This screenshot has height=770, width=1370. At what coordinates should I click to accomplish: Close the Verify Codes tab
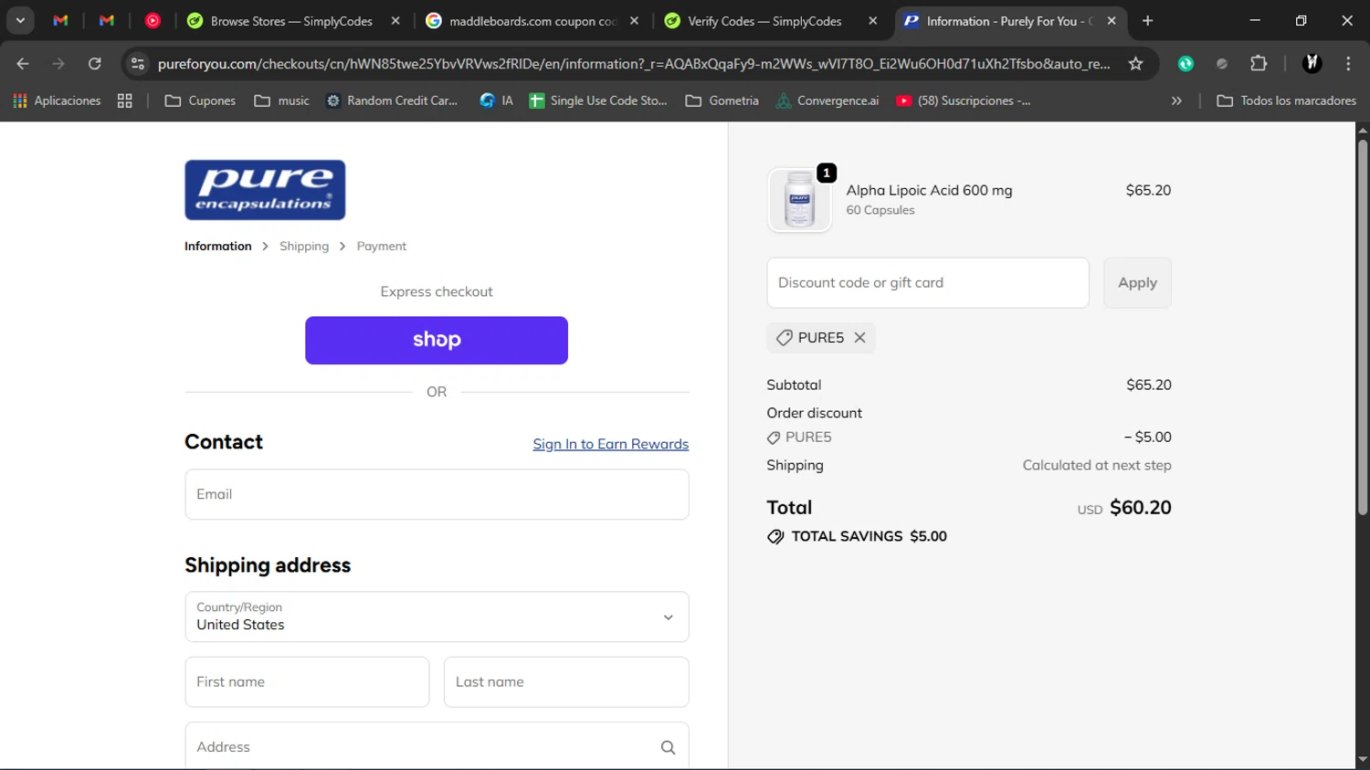click(x=873, y=21)
